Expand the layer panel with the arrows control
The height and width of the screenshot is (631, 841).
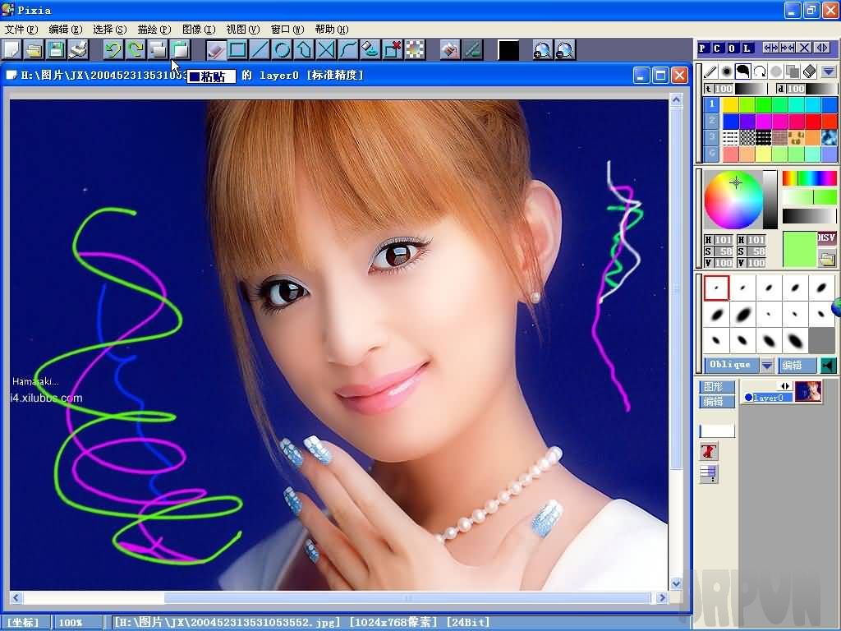(784, 385)
